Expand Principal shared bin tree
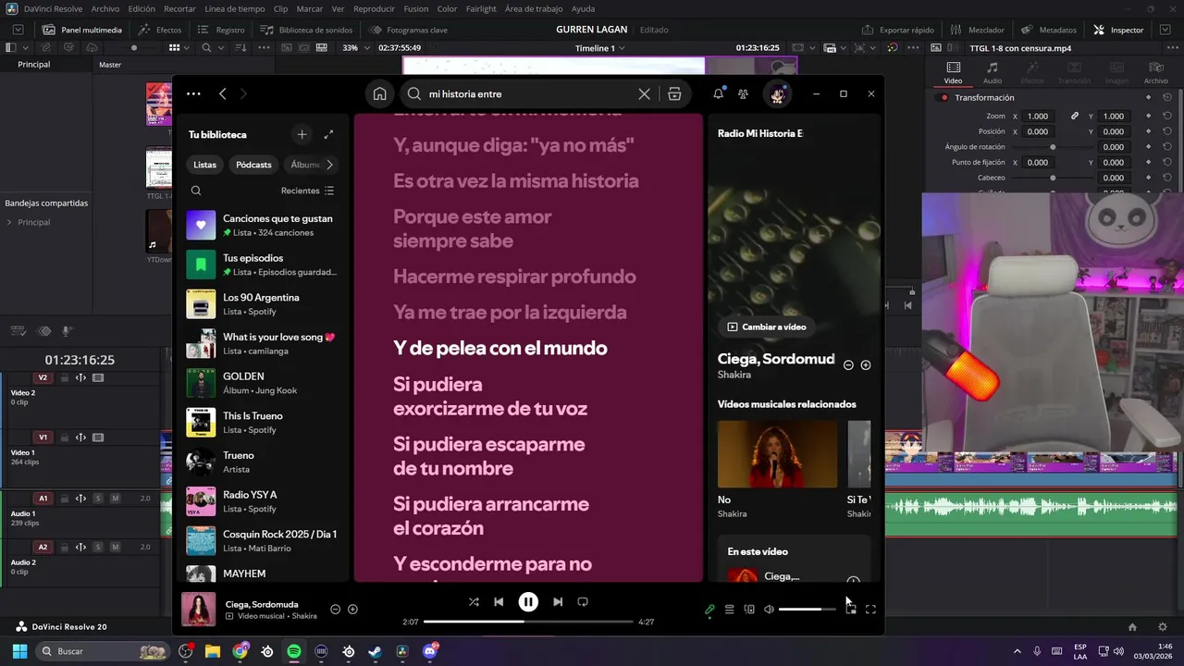 (x=9, y=222)
